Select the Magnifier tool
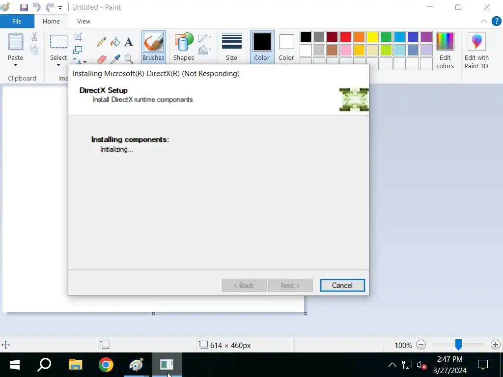503x377 pixels. pos(129,59)
